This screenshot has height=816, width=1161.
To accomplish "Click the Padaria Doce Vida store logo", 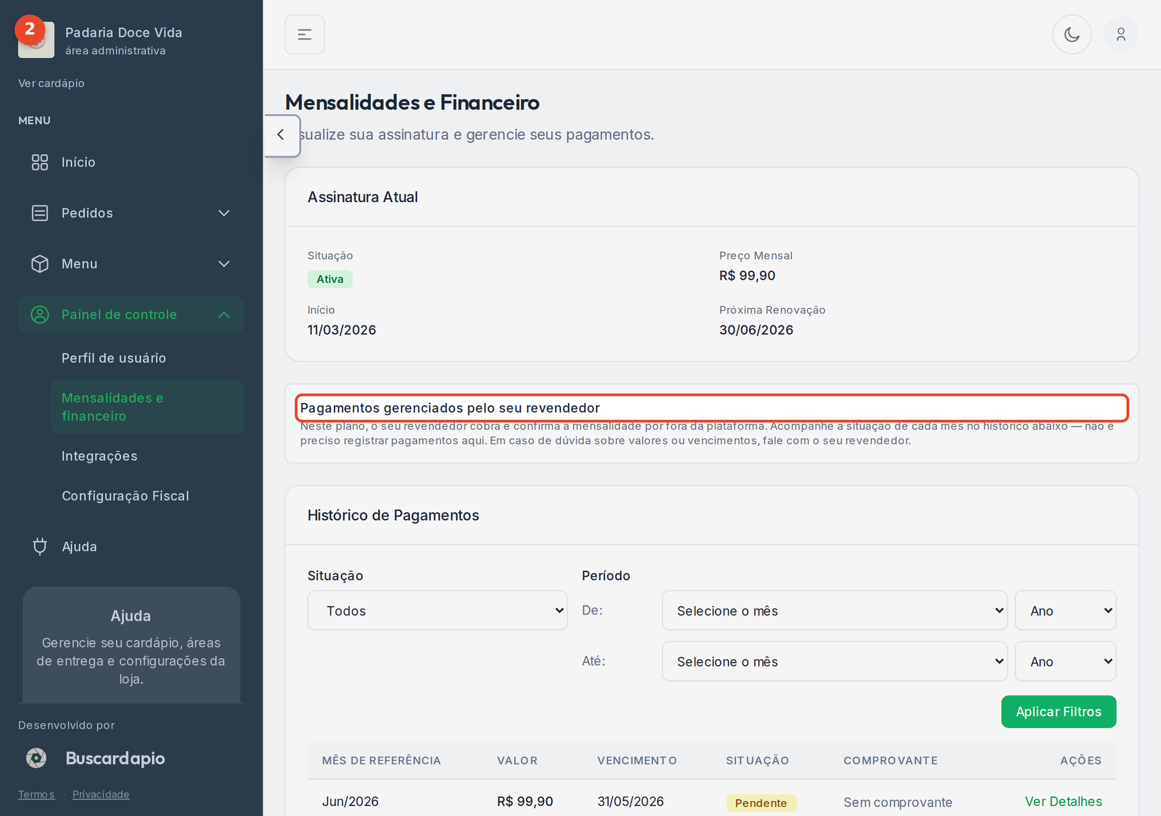I will [36, 39].
